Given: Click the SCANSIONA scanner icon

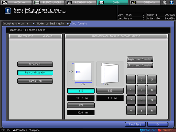Looking at the screenshot, I should [x=133, y=2].
